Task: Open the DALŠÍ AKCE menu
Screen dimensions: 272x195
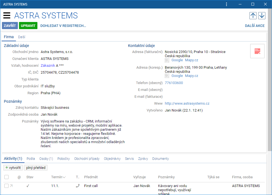Action: (255, 26)
